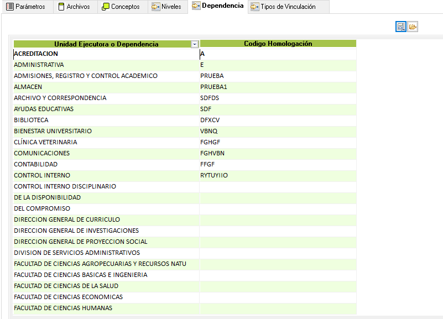This screenshot has width=443, height=319.
Task: Click the save icon above the grid
Action: pos(401,27)
